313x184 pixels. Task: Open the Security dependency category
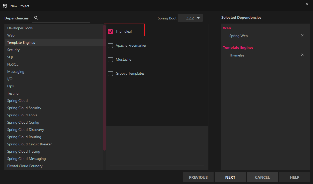[13, 50]
